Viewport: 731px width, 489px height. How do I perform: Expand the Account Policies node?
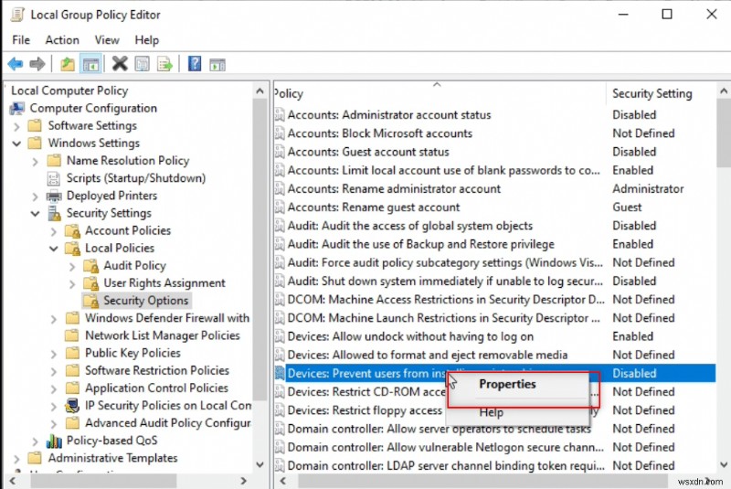(53, 231)
